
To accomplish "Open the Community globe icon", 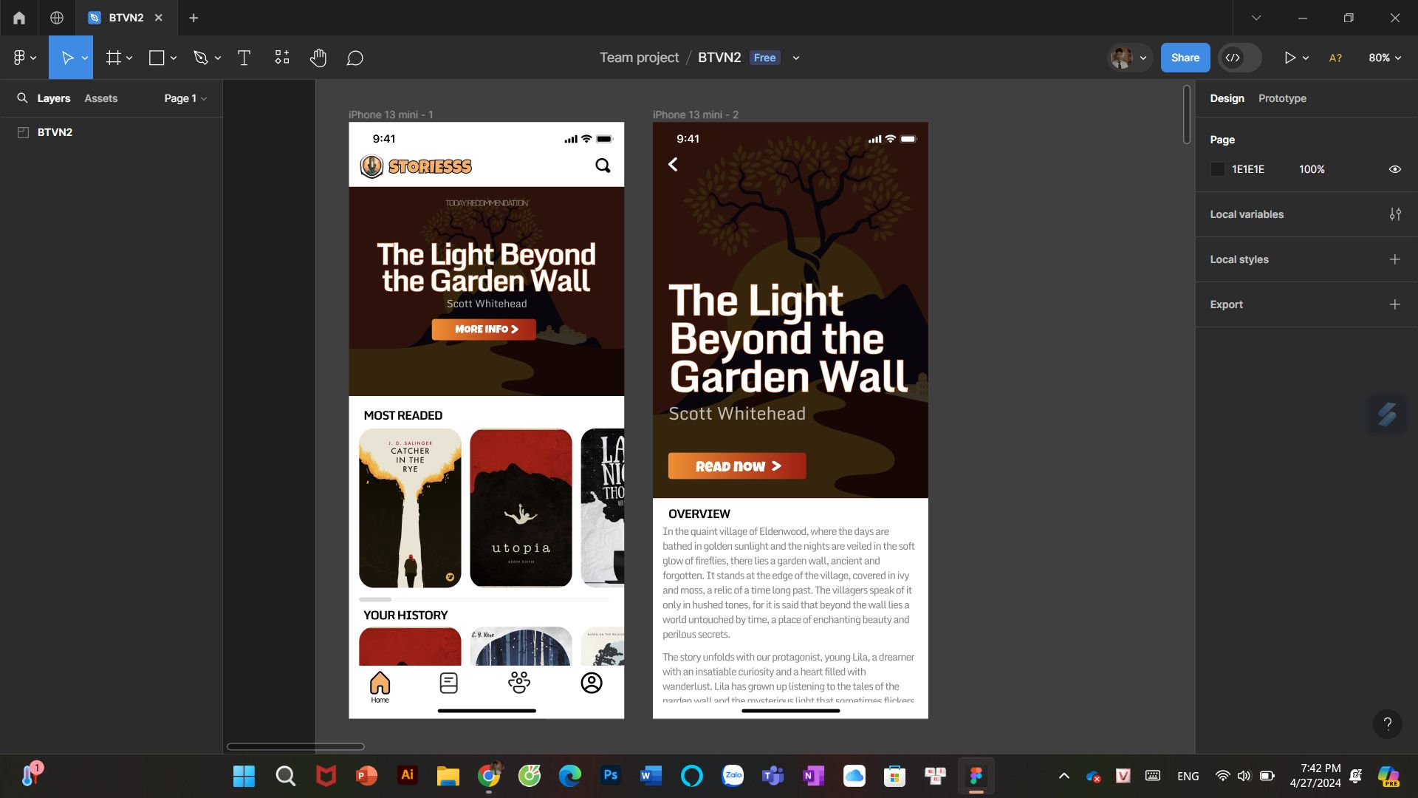I will (57, 18).
